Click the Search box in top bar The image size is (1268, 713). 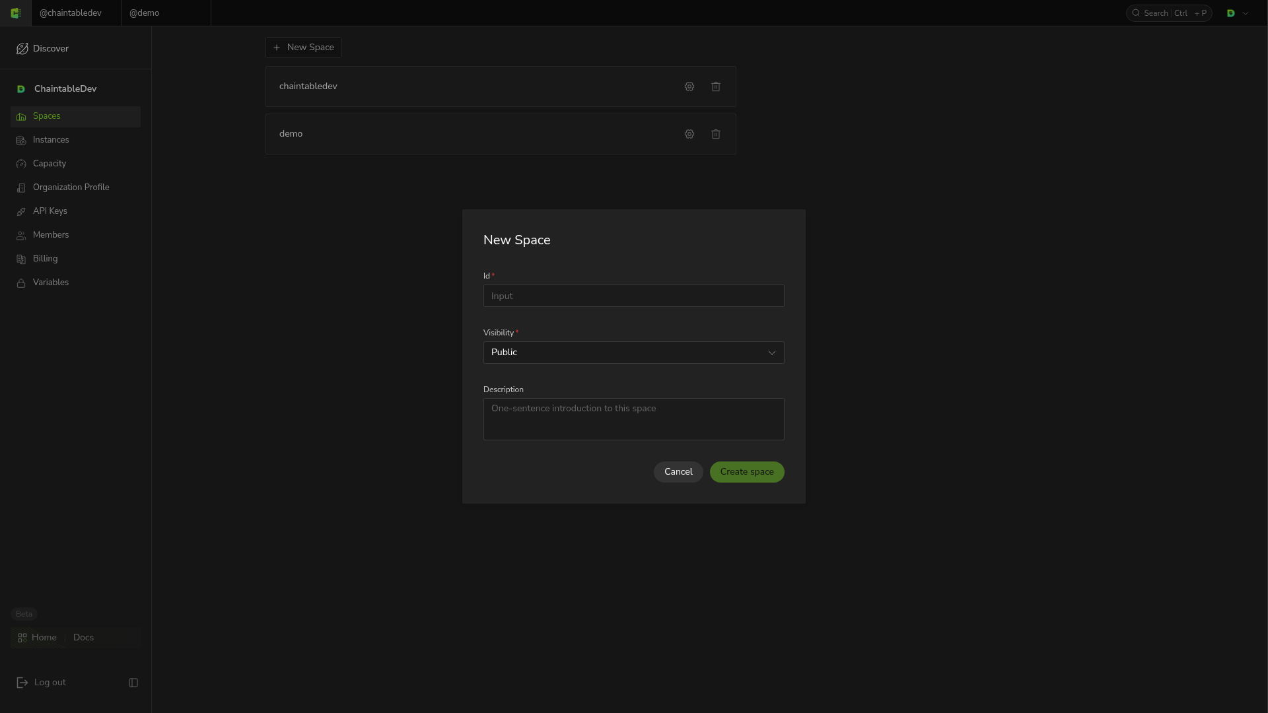pos(1169,13)
